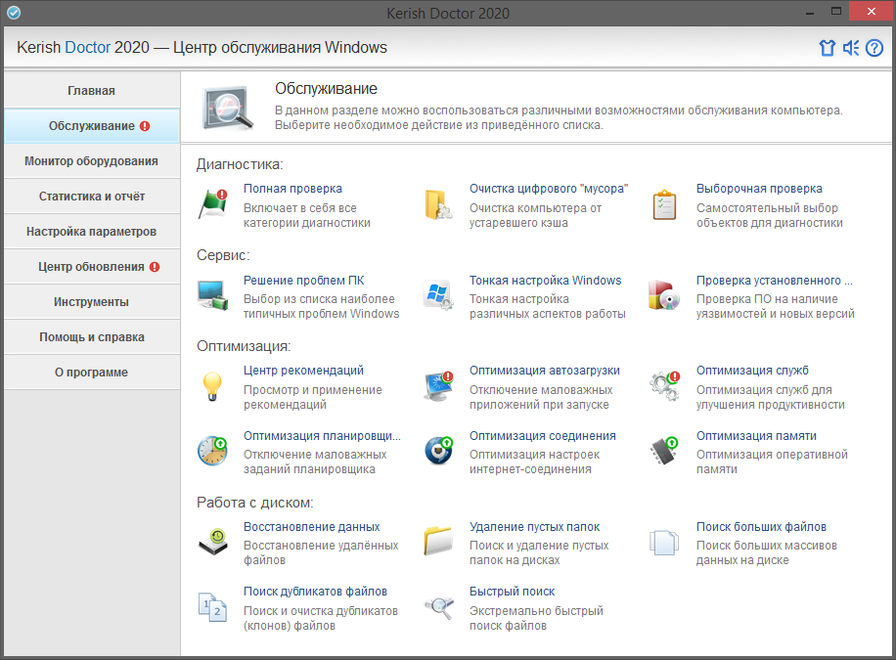Click the memory chip Оптимизация памяти icon
Viewport: 896px width, 660px height.
[665, 451]
